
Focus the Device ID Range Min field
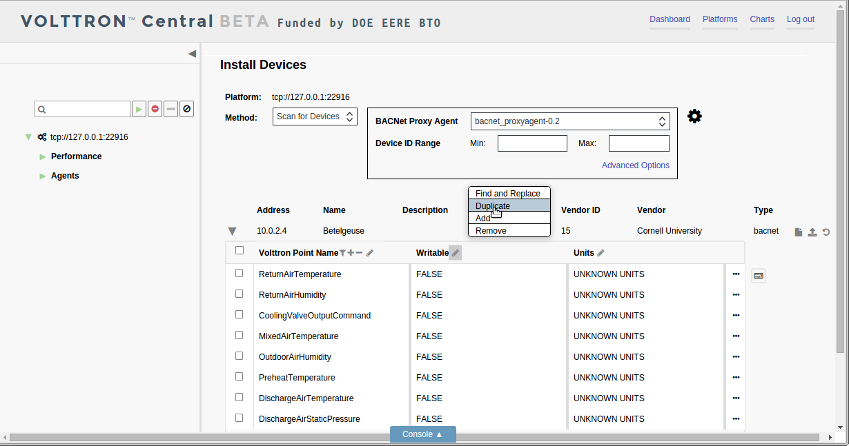tap(532, 143)
